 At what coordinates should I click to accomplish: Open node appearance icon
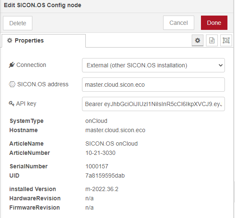coord(226,40)
